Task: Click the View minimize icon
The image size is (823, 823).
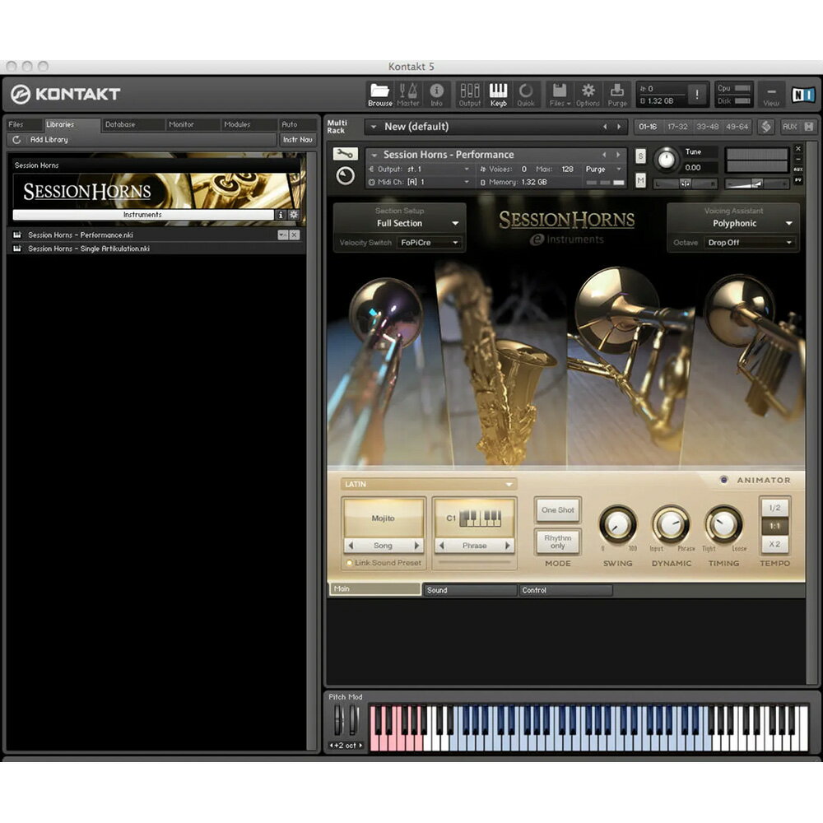Action: tap(771, 95)
